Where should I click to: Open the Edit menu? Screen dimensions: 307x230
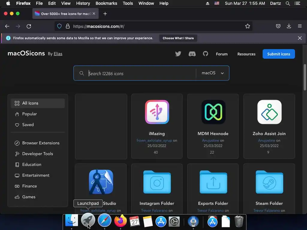(x=52, y=3)
